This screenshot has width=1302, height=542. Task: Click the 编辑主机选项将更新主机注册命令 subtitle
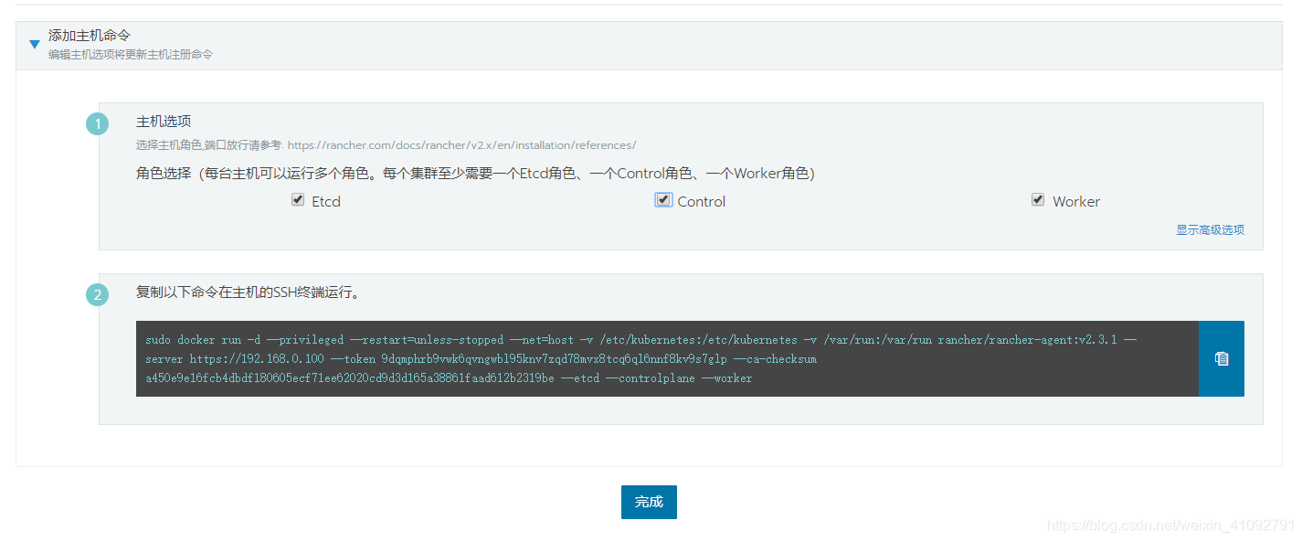(131, 55)
